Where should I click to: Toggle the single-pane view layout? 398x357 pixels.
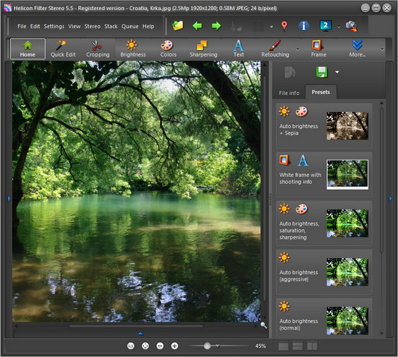[x=283, y=346]
